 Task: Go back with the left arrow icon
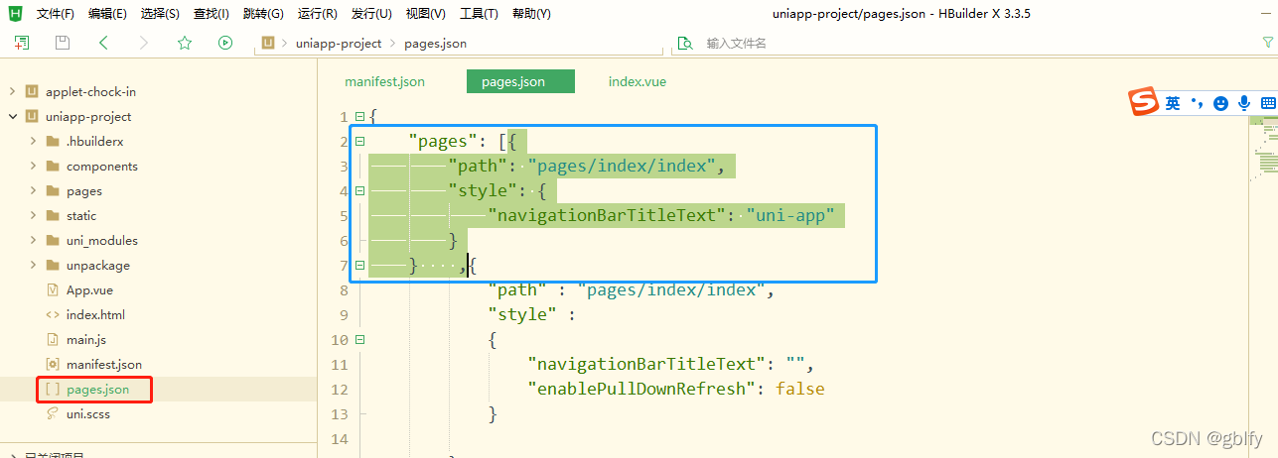[x=103, y=43]
